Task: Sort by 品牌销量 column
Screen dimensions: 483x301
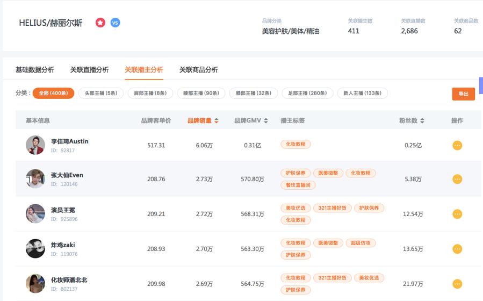Action: click(203, 121)
